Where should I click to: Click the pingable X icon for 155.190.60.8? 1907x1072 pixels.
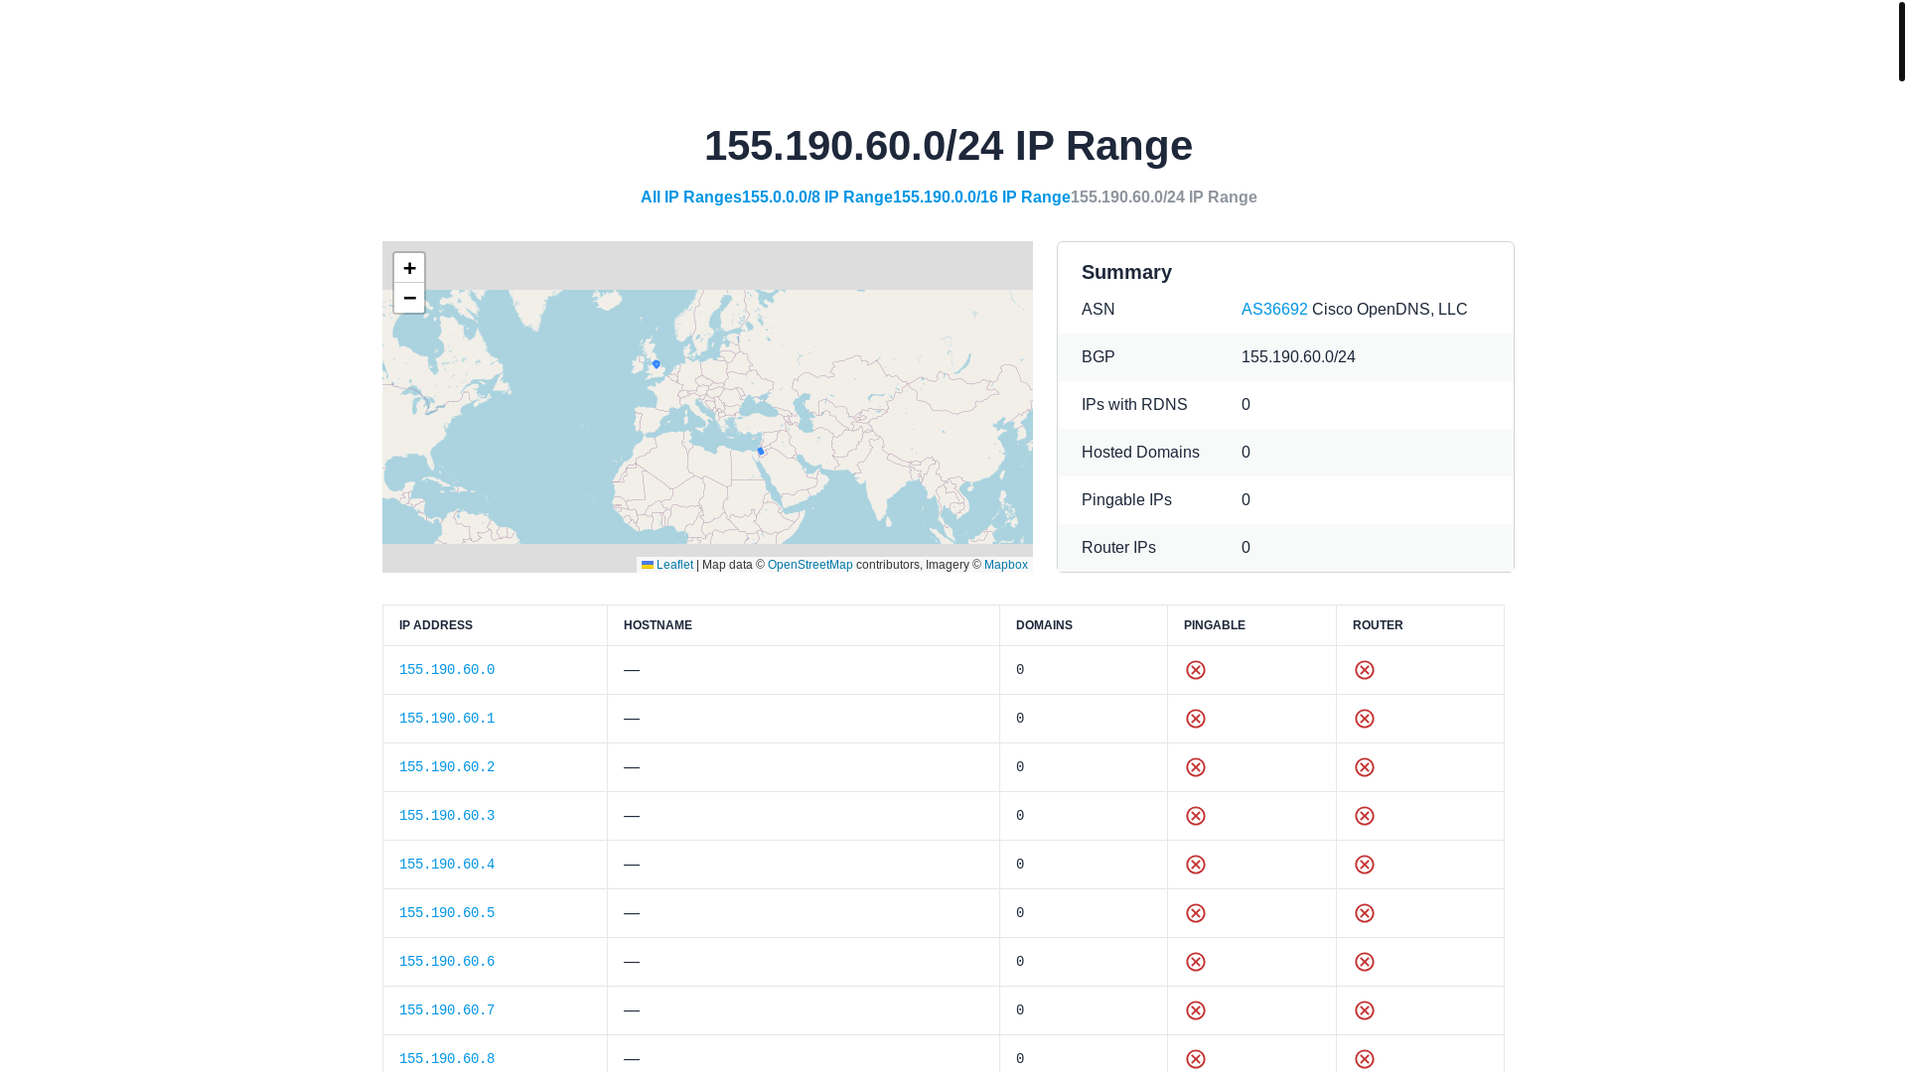click(1196, 1059)
